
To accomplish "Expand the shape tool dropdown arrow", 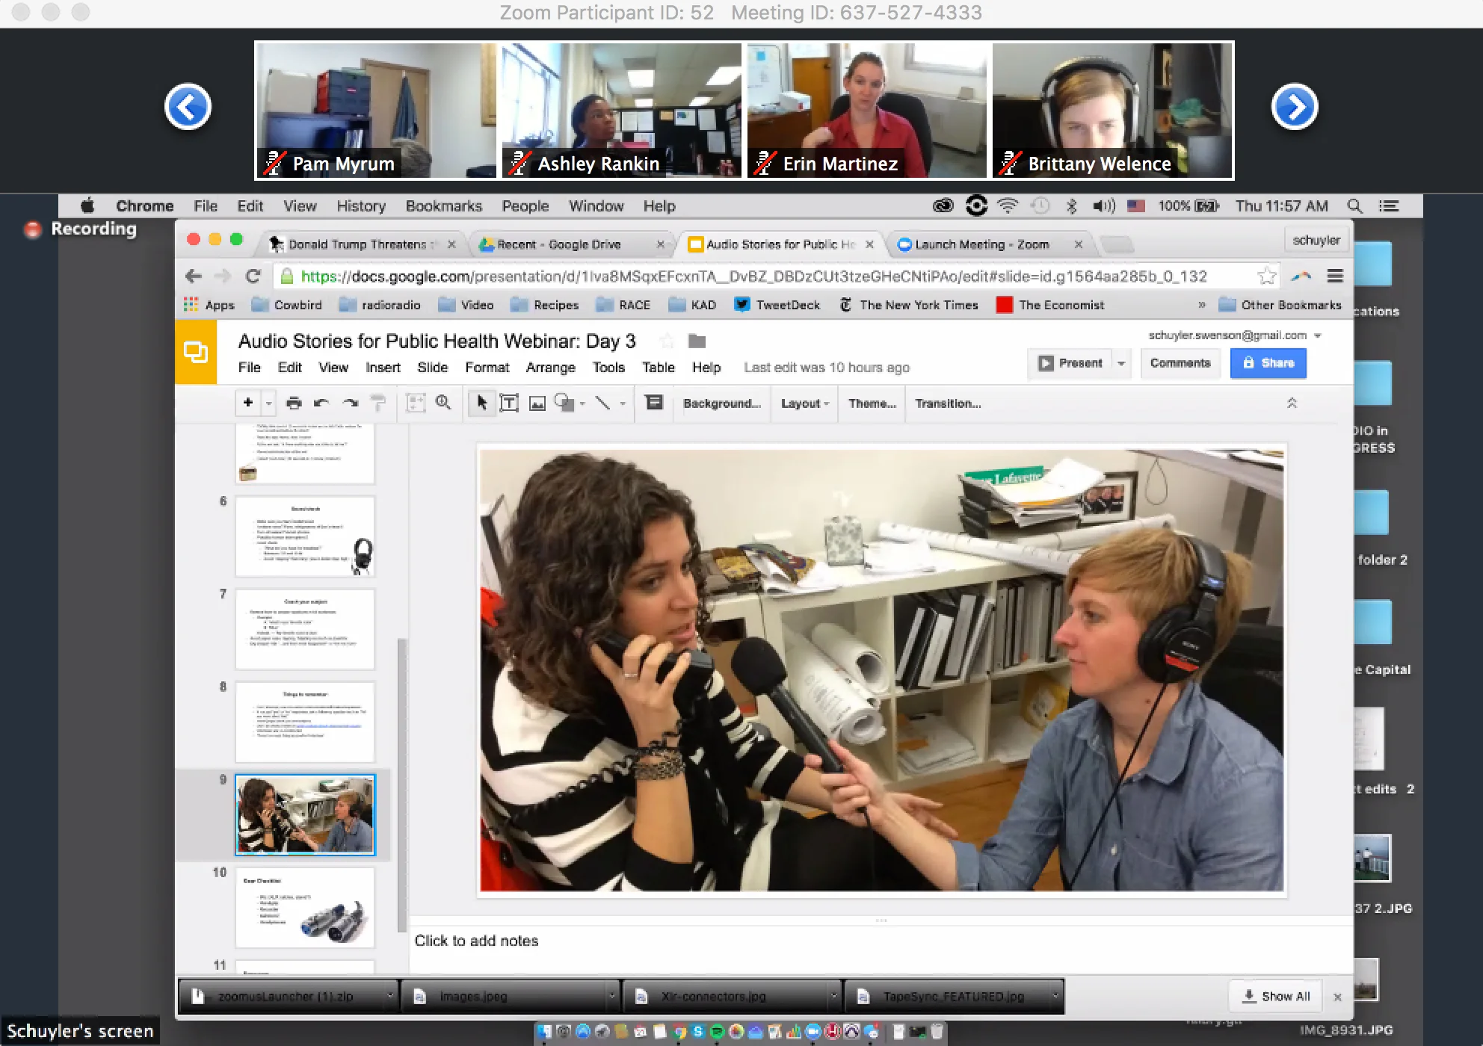I will pyautogui.click(x=582, y=403).
